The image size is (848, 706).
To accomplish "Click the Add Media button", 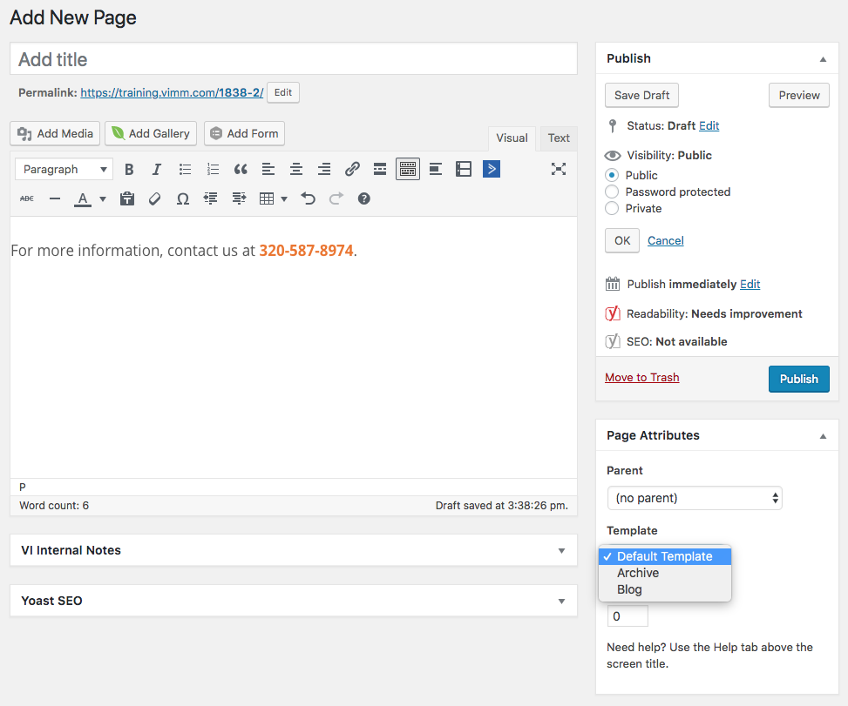I will click(x=55, y=133).
